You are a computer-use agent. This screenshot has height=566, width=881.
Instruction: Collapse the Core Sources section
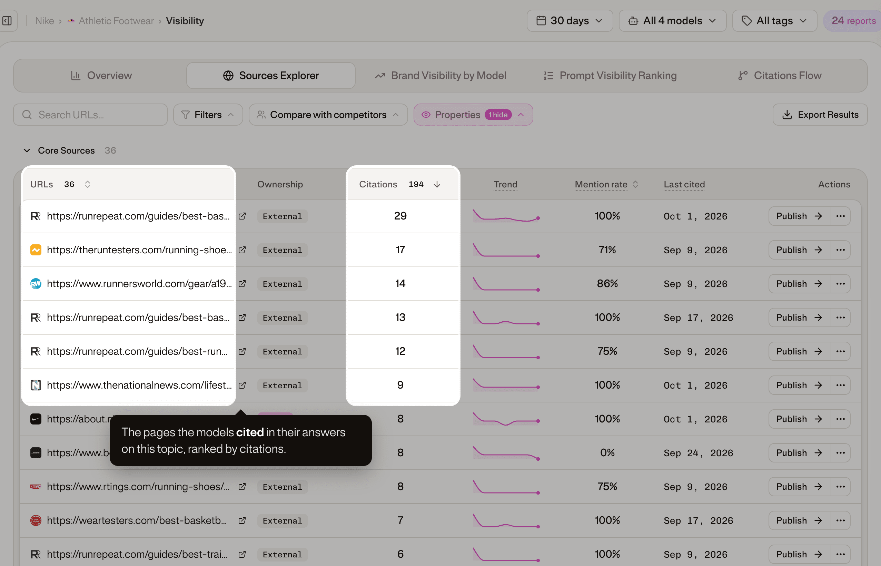[27, 150]
